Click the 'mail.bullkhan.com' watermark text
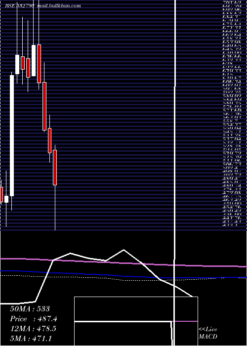247x346 pixels. click(x=59, y=6)
